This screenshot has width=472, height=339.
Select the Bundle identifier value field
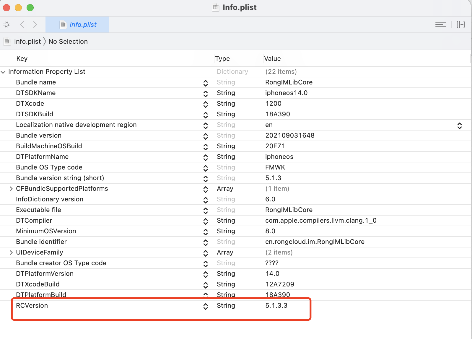[315, 242]
